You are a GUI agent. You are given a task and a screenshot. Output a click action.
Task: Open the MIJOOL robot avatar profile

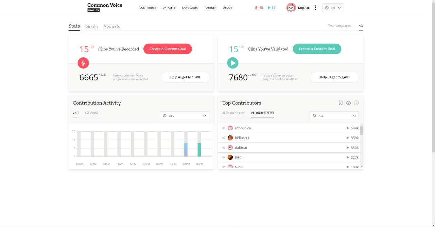(291, 7)
